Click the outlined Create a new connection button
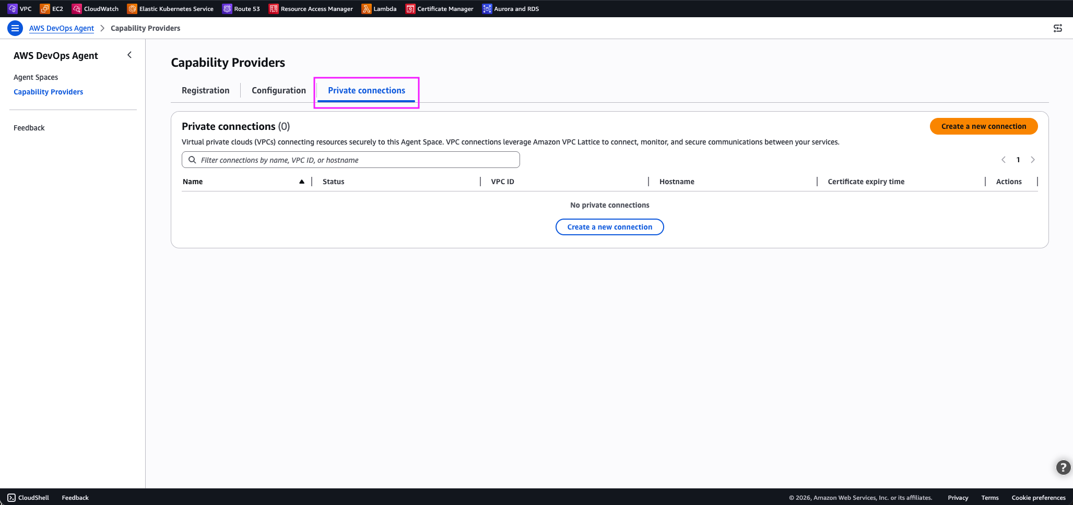The image size is (1073, 505). 610,227
